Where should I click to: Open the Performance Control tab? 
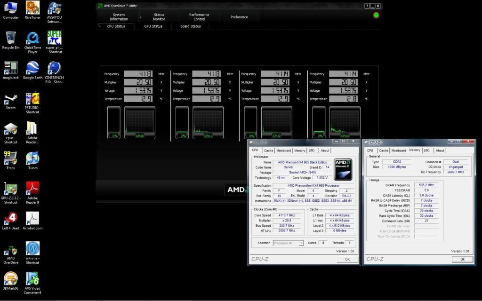(199, 17)
